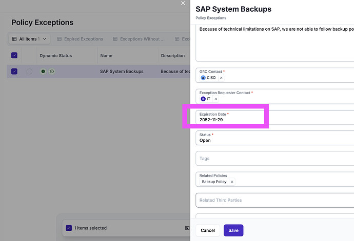Click the CISO contact avatar icon

203,78
